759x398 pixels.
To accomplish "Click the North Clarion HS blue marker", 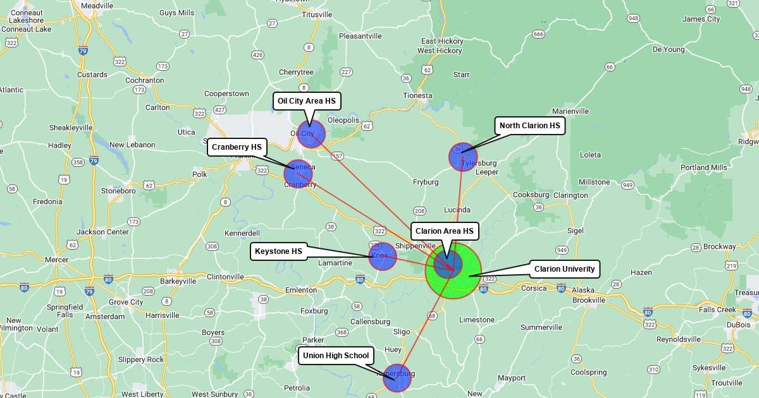I will point(463,157).
